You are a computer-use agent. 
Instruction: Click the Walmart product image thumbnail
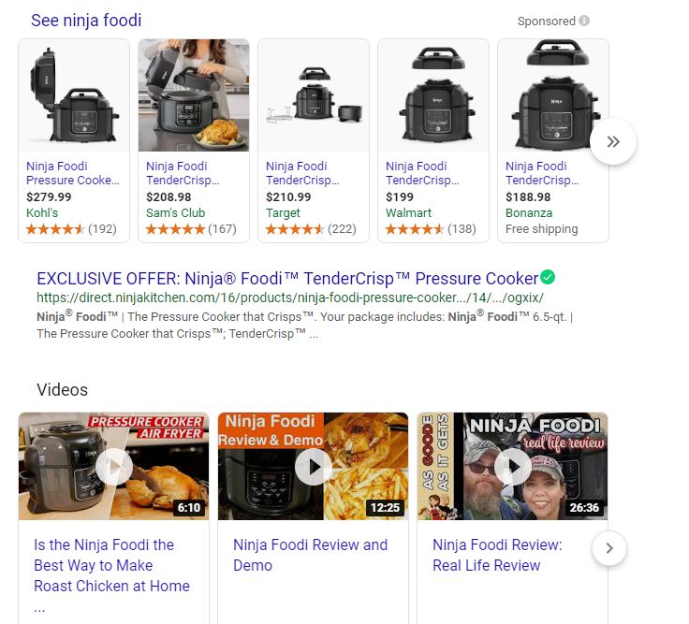pos(433,95)
